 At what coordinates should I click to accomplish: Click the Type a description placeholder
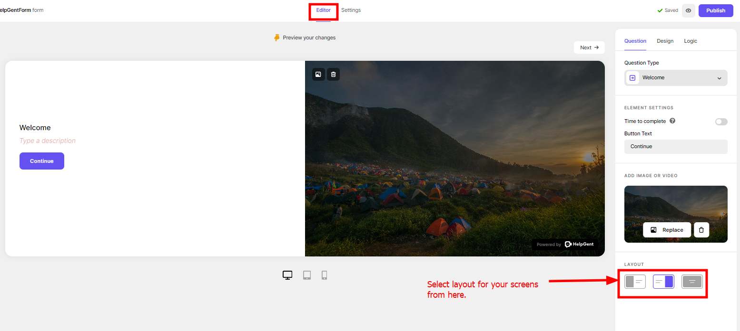click(x=48, y=141)
